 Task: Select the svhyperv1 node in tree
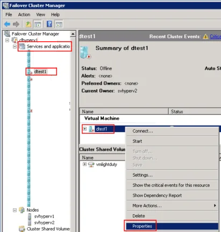click(x=44, y=216)
